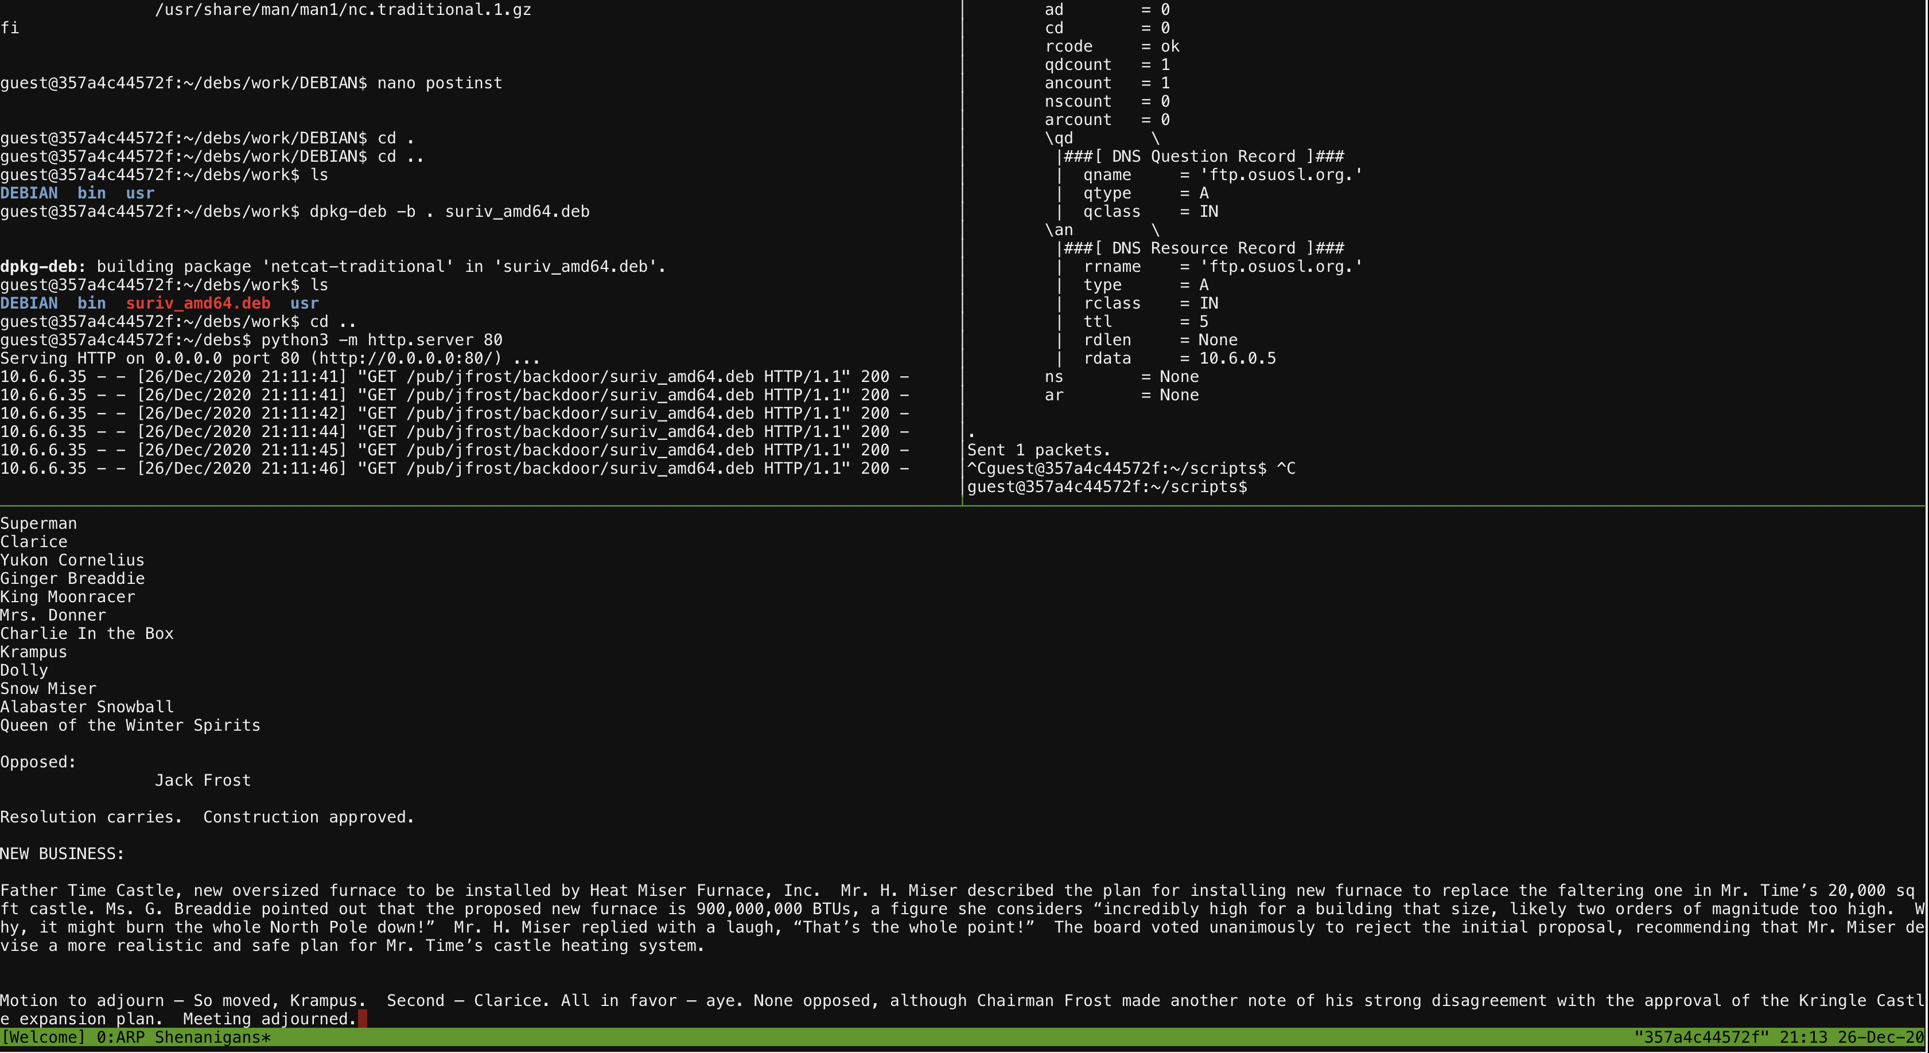Viewport: 1929px width, 1053px height.
Task: Click the 'DNS Question Record' header
Action: 1204,157
